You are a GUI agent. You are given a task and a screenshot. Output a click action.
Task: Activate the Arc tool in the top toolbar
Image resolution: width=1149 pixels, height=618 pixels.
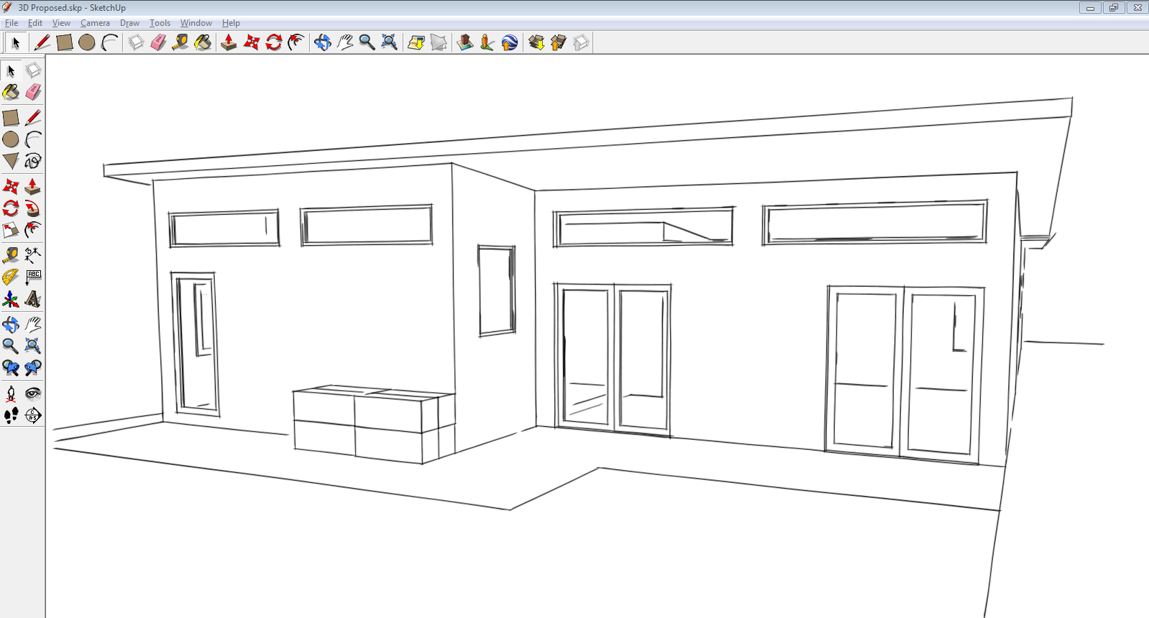(x=109, y=42)
